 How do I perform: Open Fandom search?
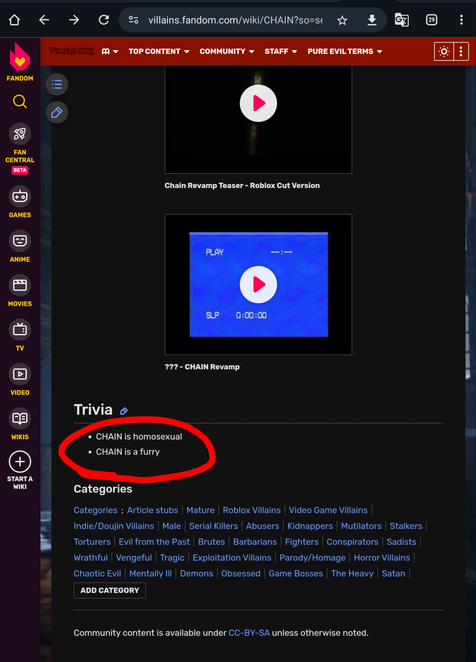[20, 102]
